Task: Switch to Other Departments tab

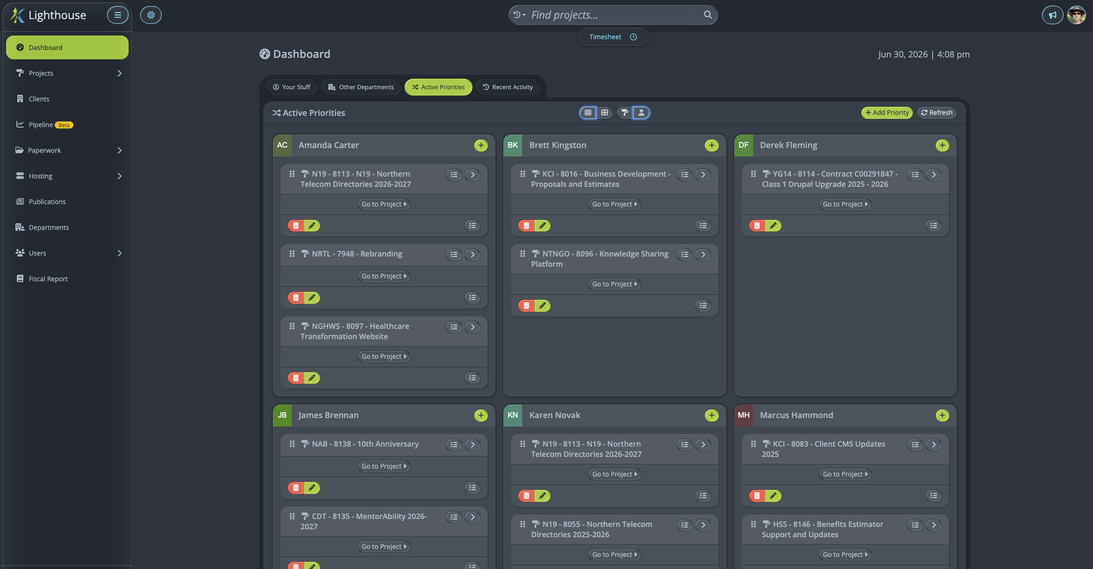Action: pyautogui.click(x=361, y=87)
